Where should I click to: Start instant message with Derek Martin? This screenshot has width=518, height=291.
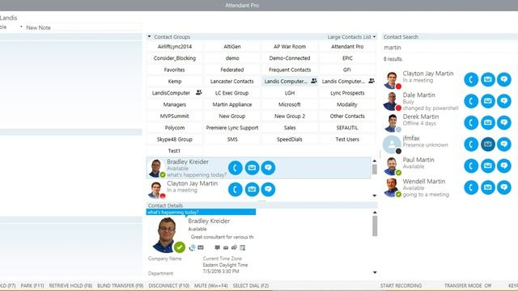click(504, 123)
